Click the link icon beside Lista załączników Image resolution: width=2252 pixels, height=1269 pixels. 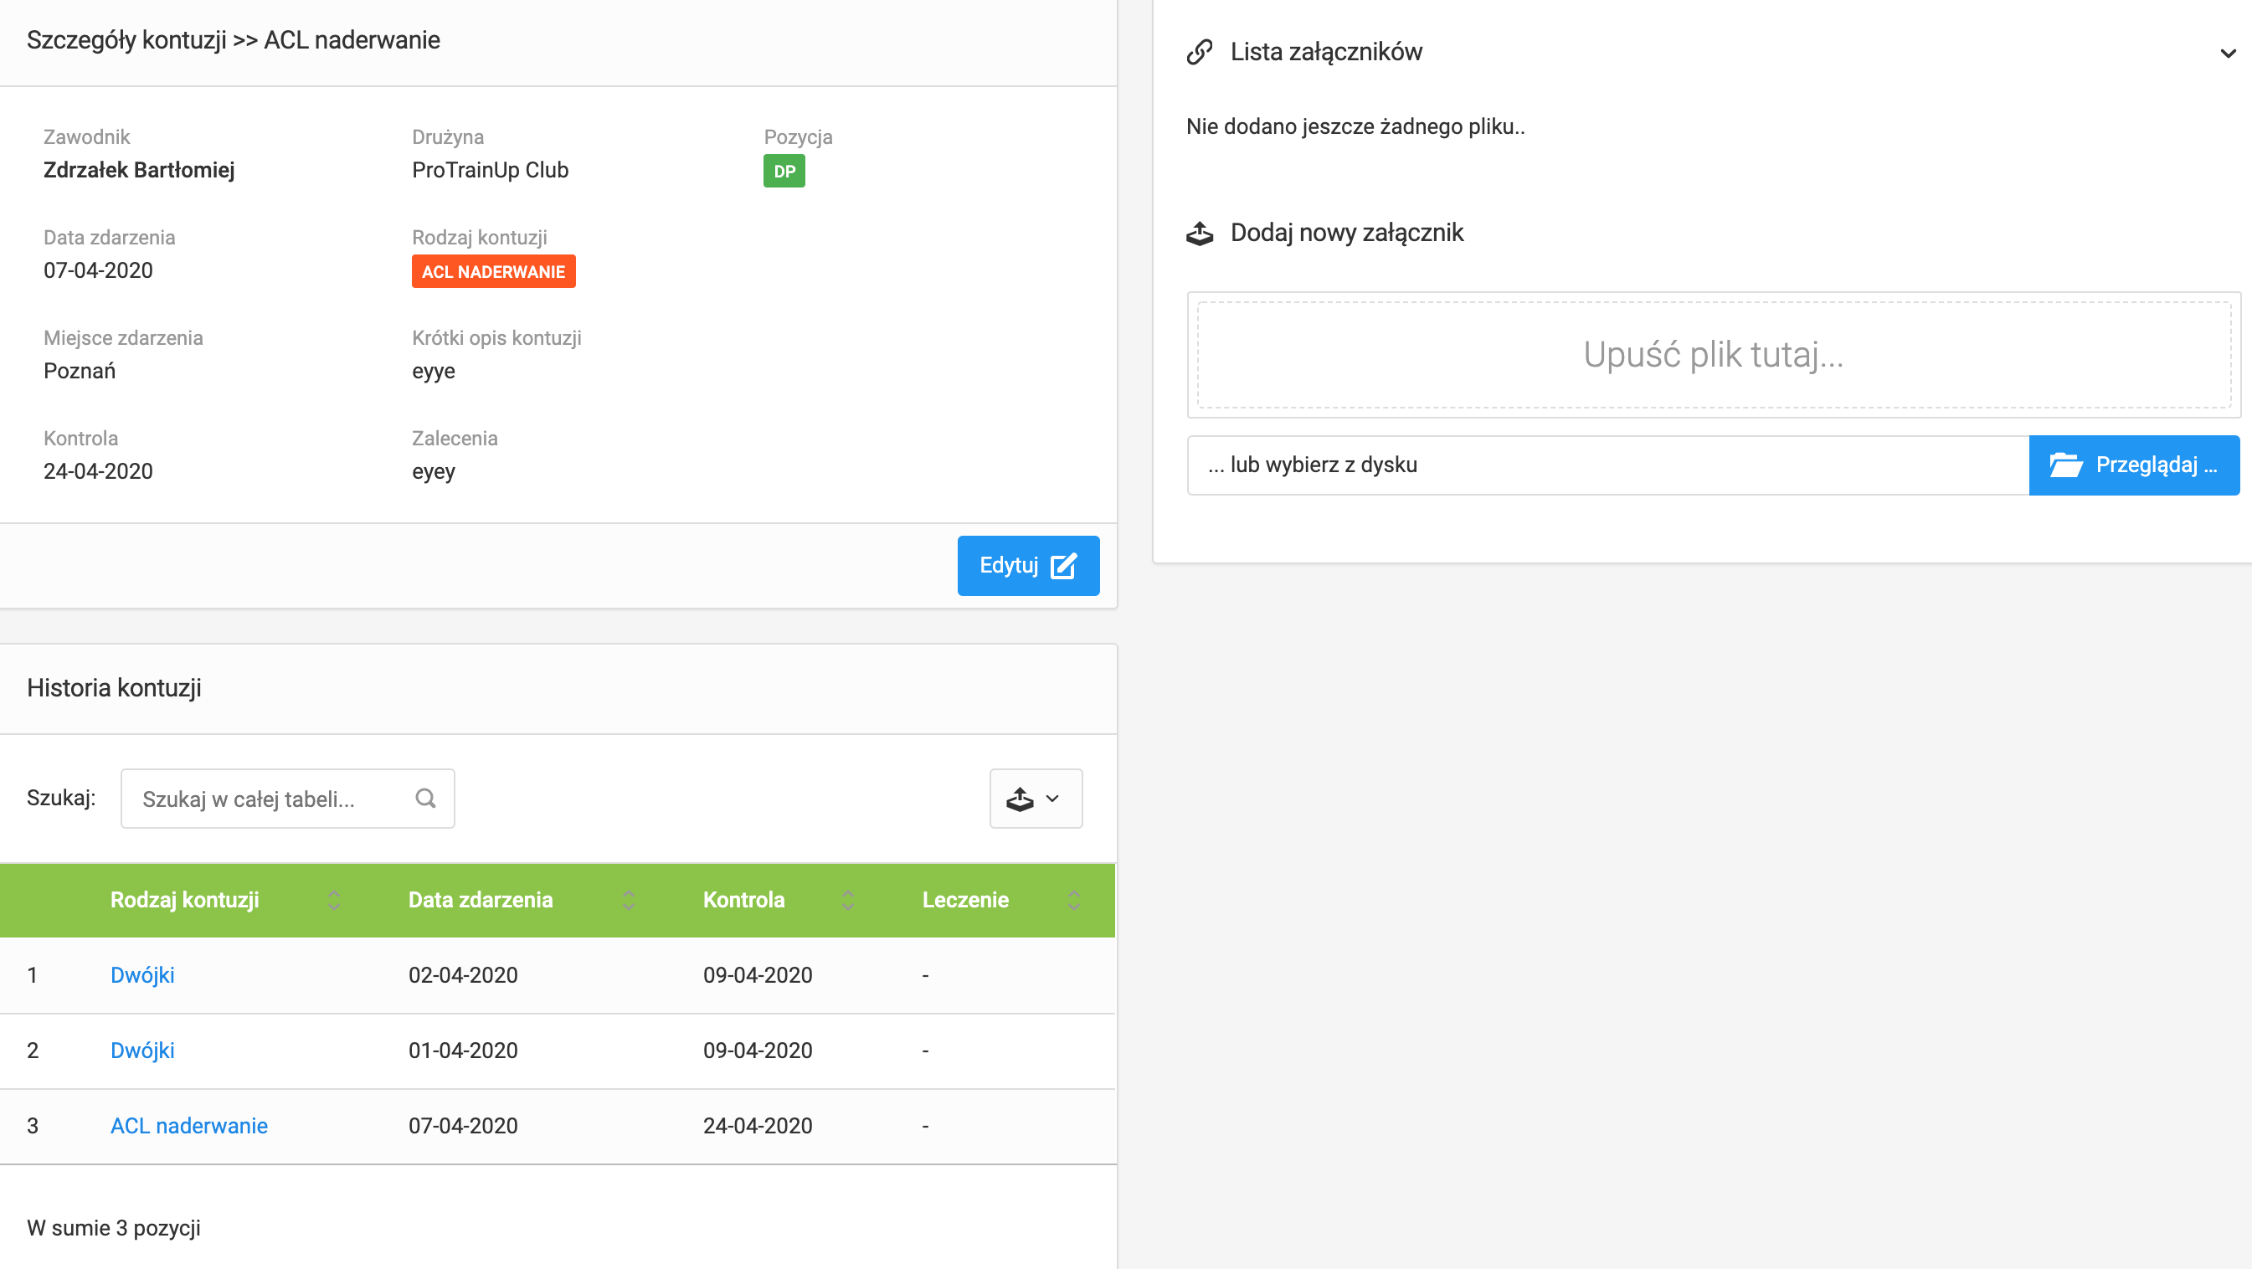pos(1200,52)
